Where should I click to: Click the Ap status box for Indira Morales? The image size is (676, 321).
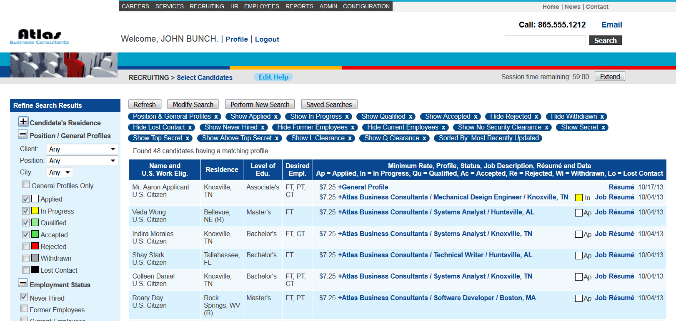pyautogui.click(x=579, y=234)
